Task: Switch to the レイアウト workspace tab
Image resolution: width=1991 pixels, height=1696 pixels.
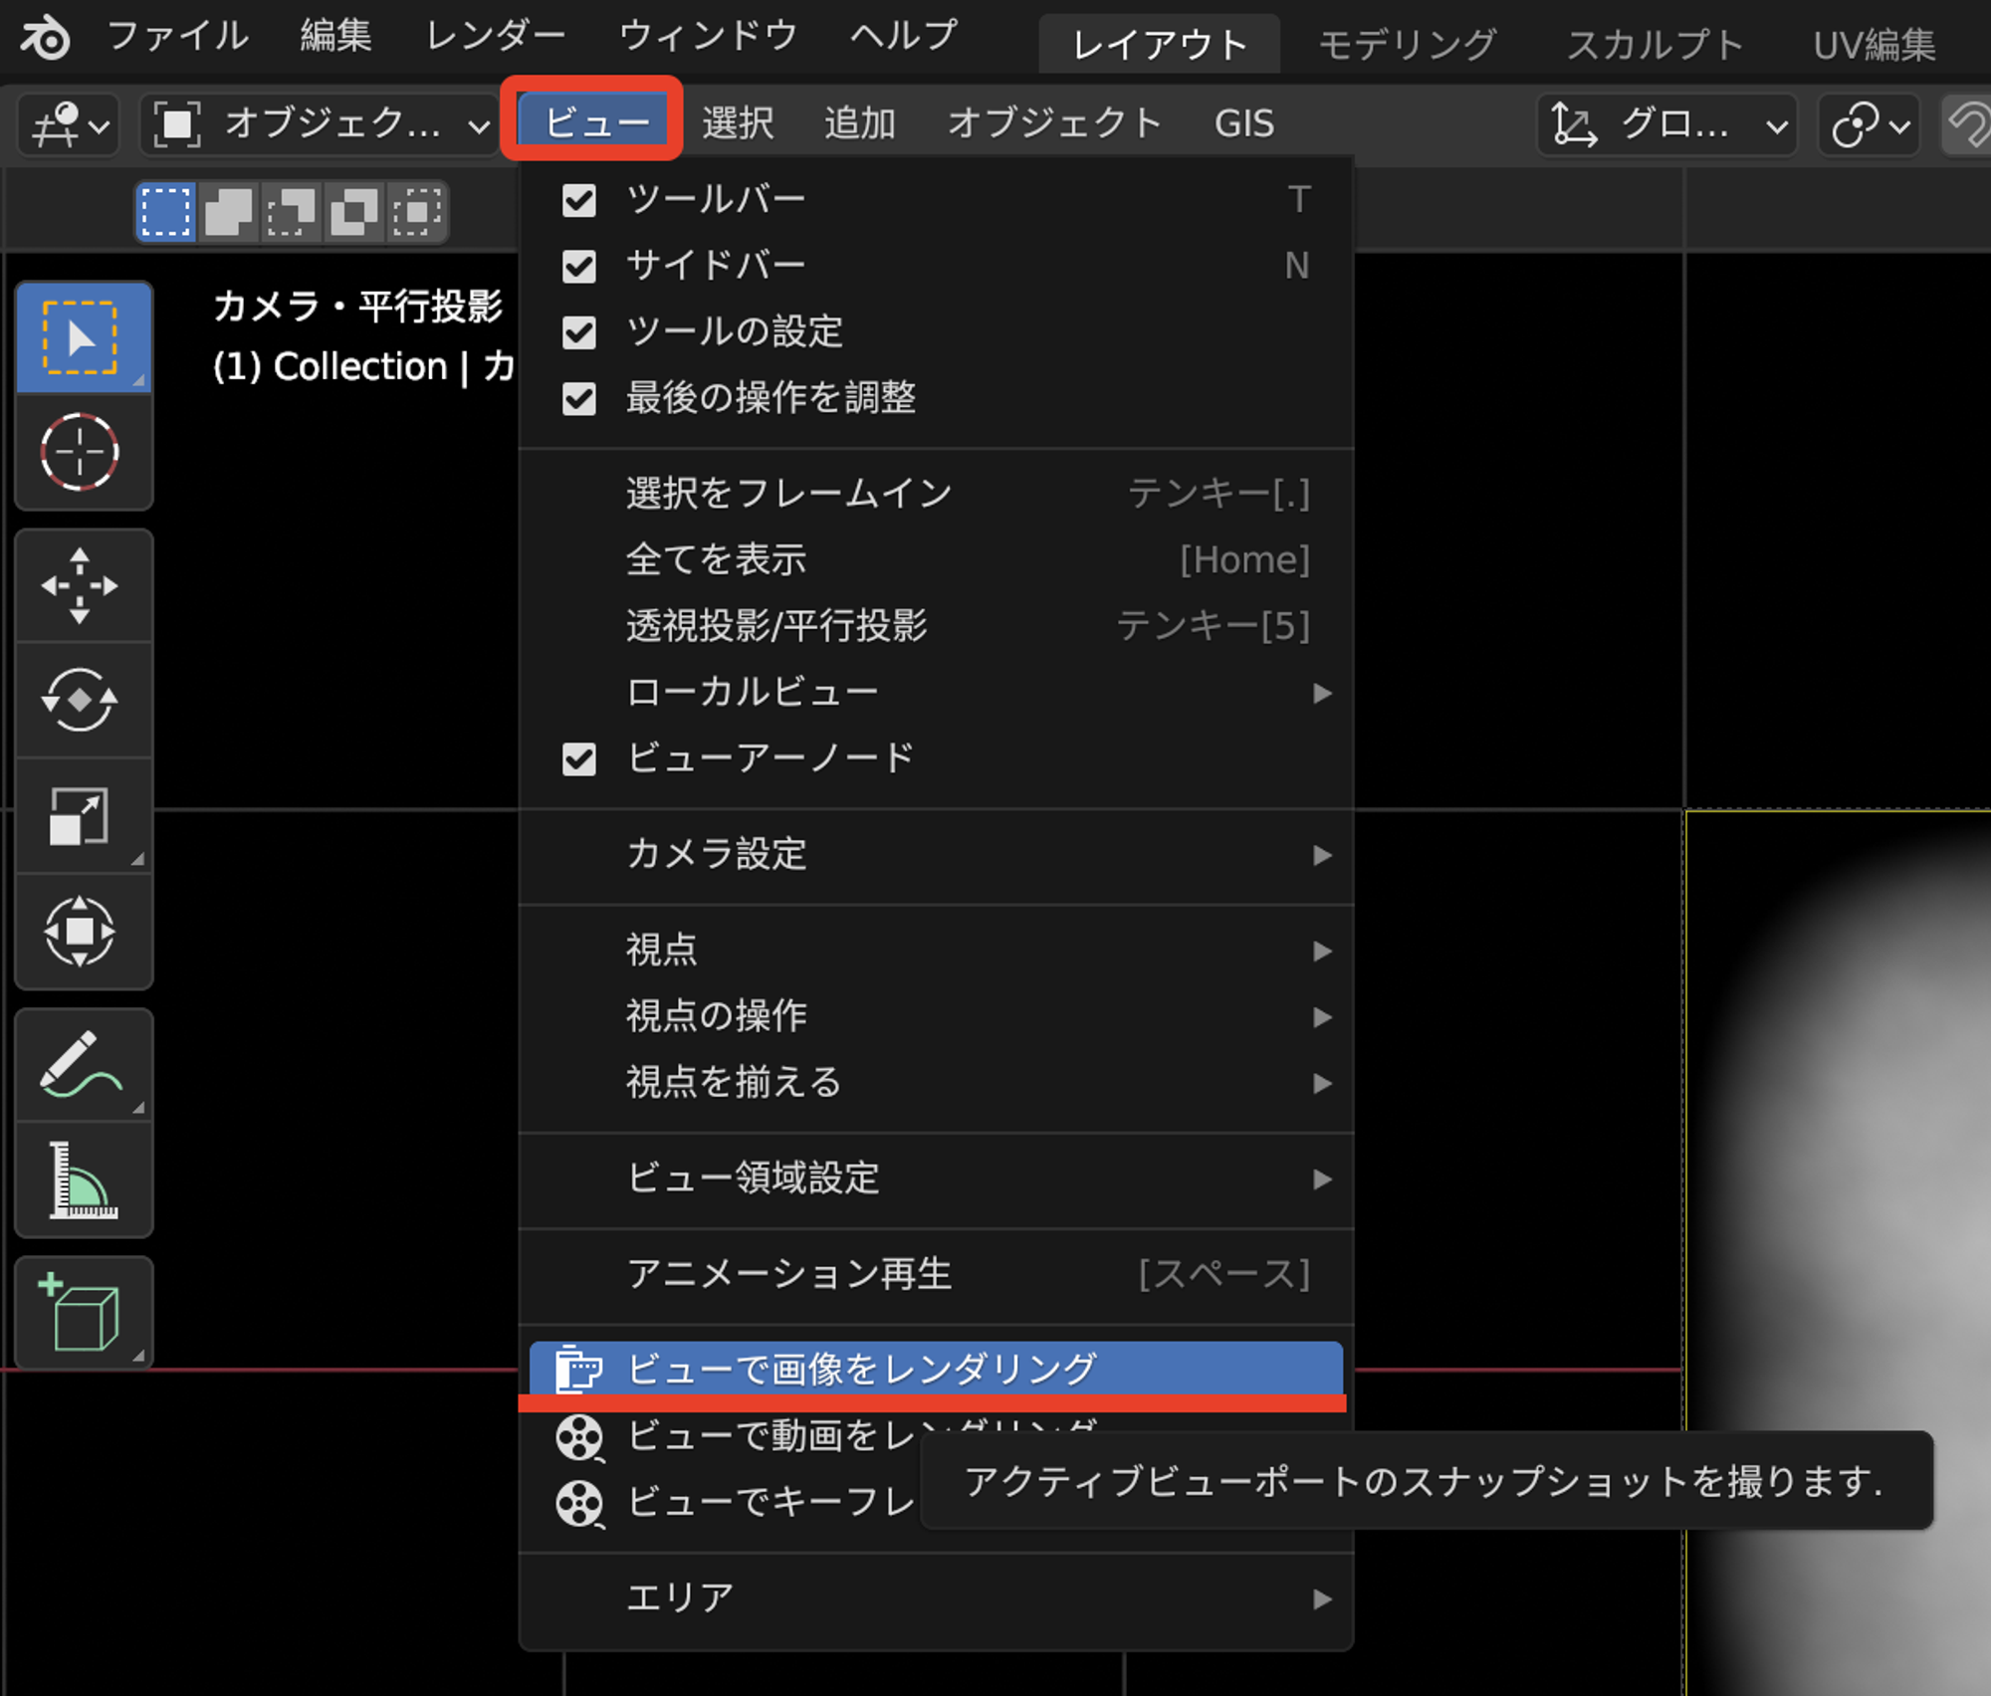Action: [x=1160, y=46]
